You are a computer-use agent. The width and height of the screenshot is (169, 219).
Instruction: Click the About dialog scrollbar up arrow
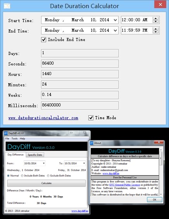coord(161,150)
